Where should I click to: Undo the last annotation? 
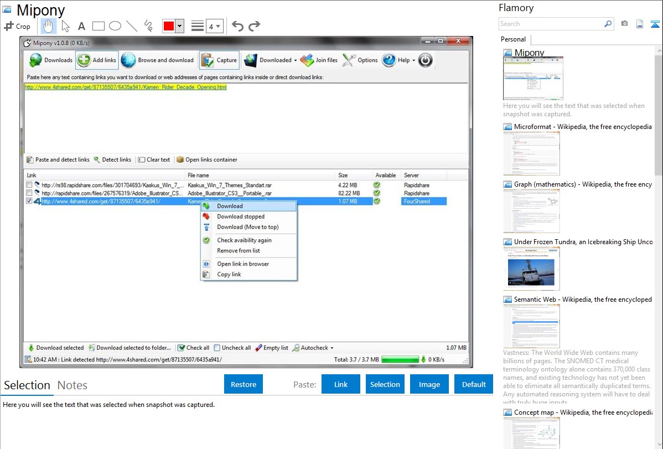pos(237,26)
